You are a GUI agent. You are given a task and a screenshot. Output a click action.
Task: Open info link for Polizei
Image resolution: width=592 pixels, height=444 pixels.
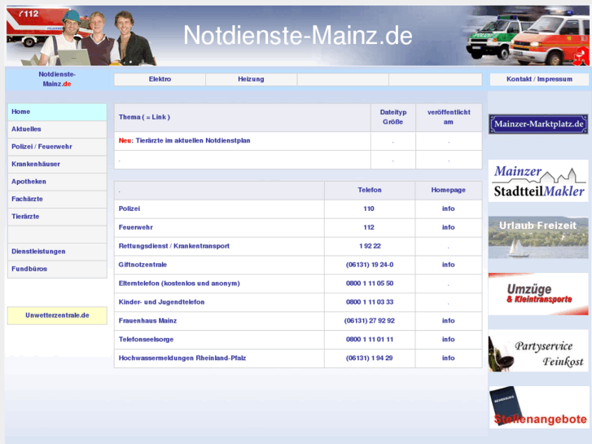[x=448, y=209]
